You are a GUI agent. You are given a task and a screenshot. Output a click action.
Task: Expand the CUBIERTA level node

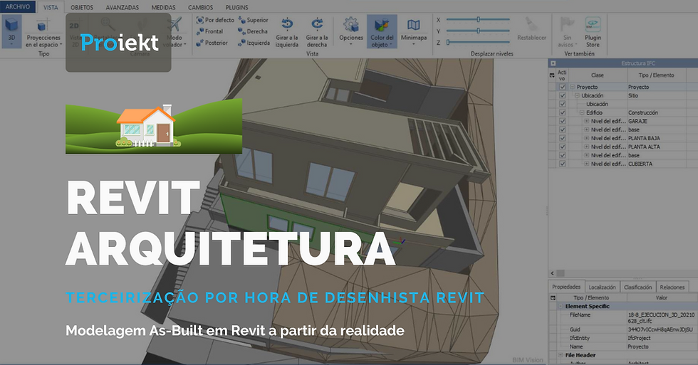coord(587,164)
